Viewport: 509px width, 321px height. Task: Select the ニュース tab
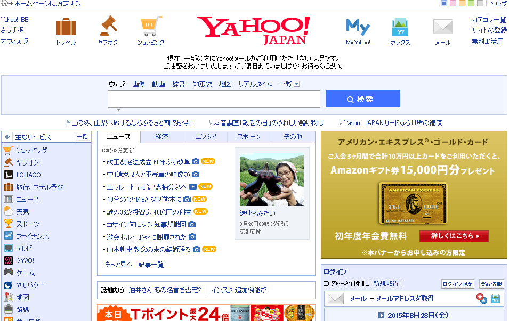[119, 137]
